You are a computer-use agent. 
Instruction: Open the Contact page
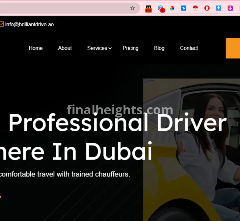pyautogui.click(x=189, y=48)
